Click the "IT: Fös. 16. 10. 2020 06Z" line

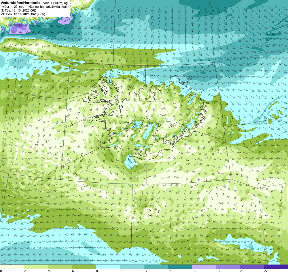(x=18, y=10)
